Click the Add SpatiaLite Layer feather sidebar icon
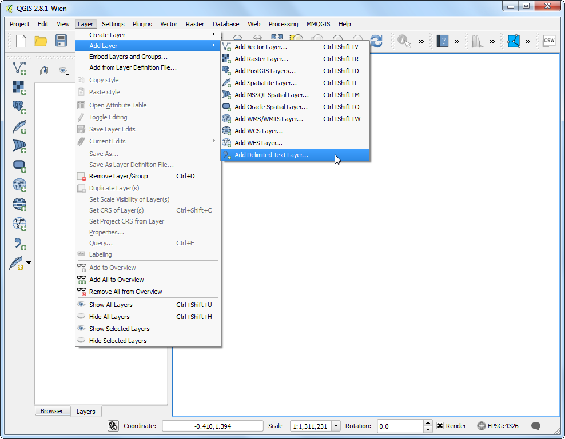The height and width of the screenshot is (439, 565). [19, 127]
